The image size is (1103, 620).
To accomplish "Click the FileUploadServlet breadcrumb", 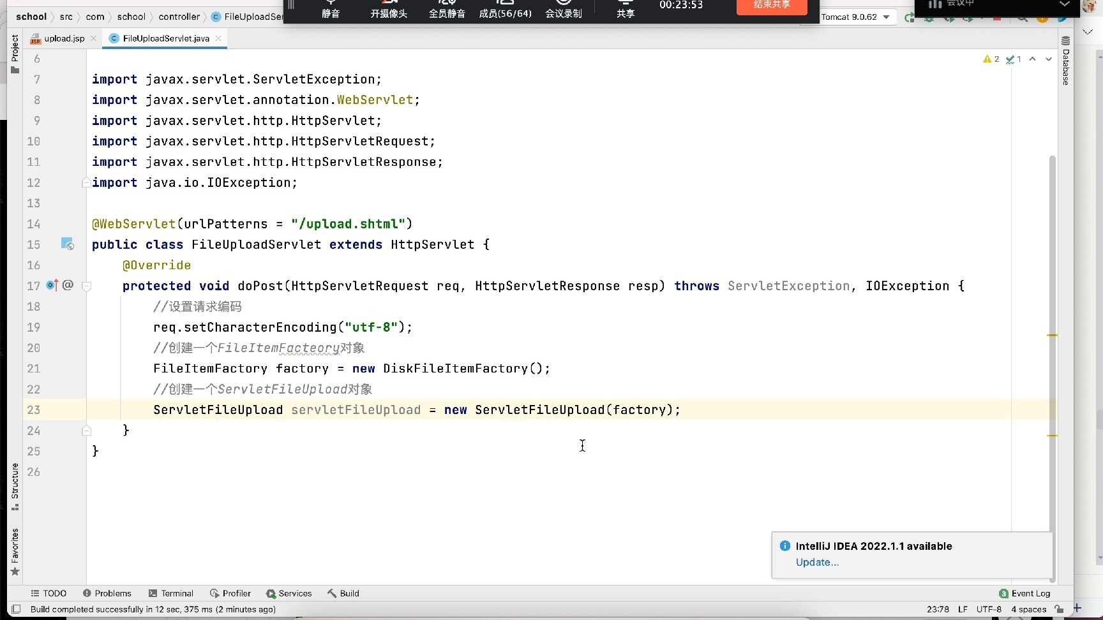I will (248, 17).
